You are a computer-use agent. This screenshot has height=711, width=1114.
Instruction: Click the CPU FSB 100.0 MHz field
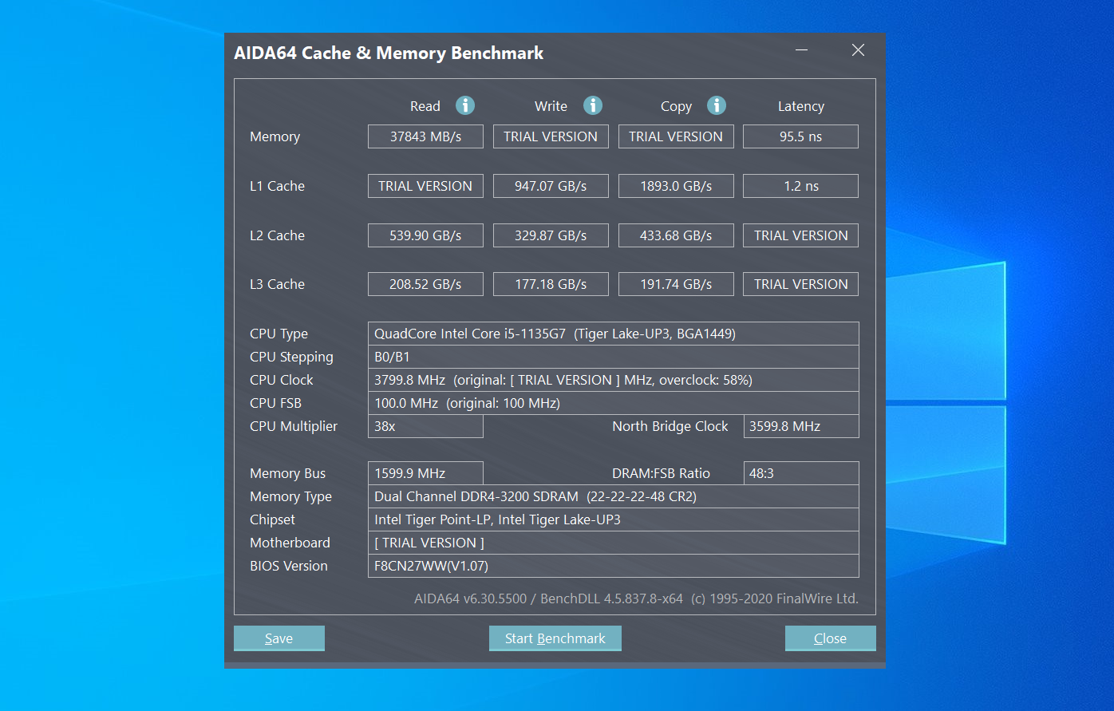click(613, 403)
